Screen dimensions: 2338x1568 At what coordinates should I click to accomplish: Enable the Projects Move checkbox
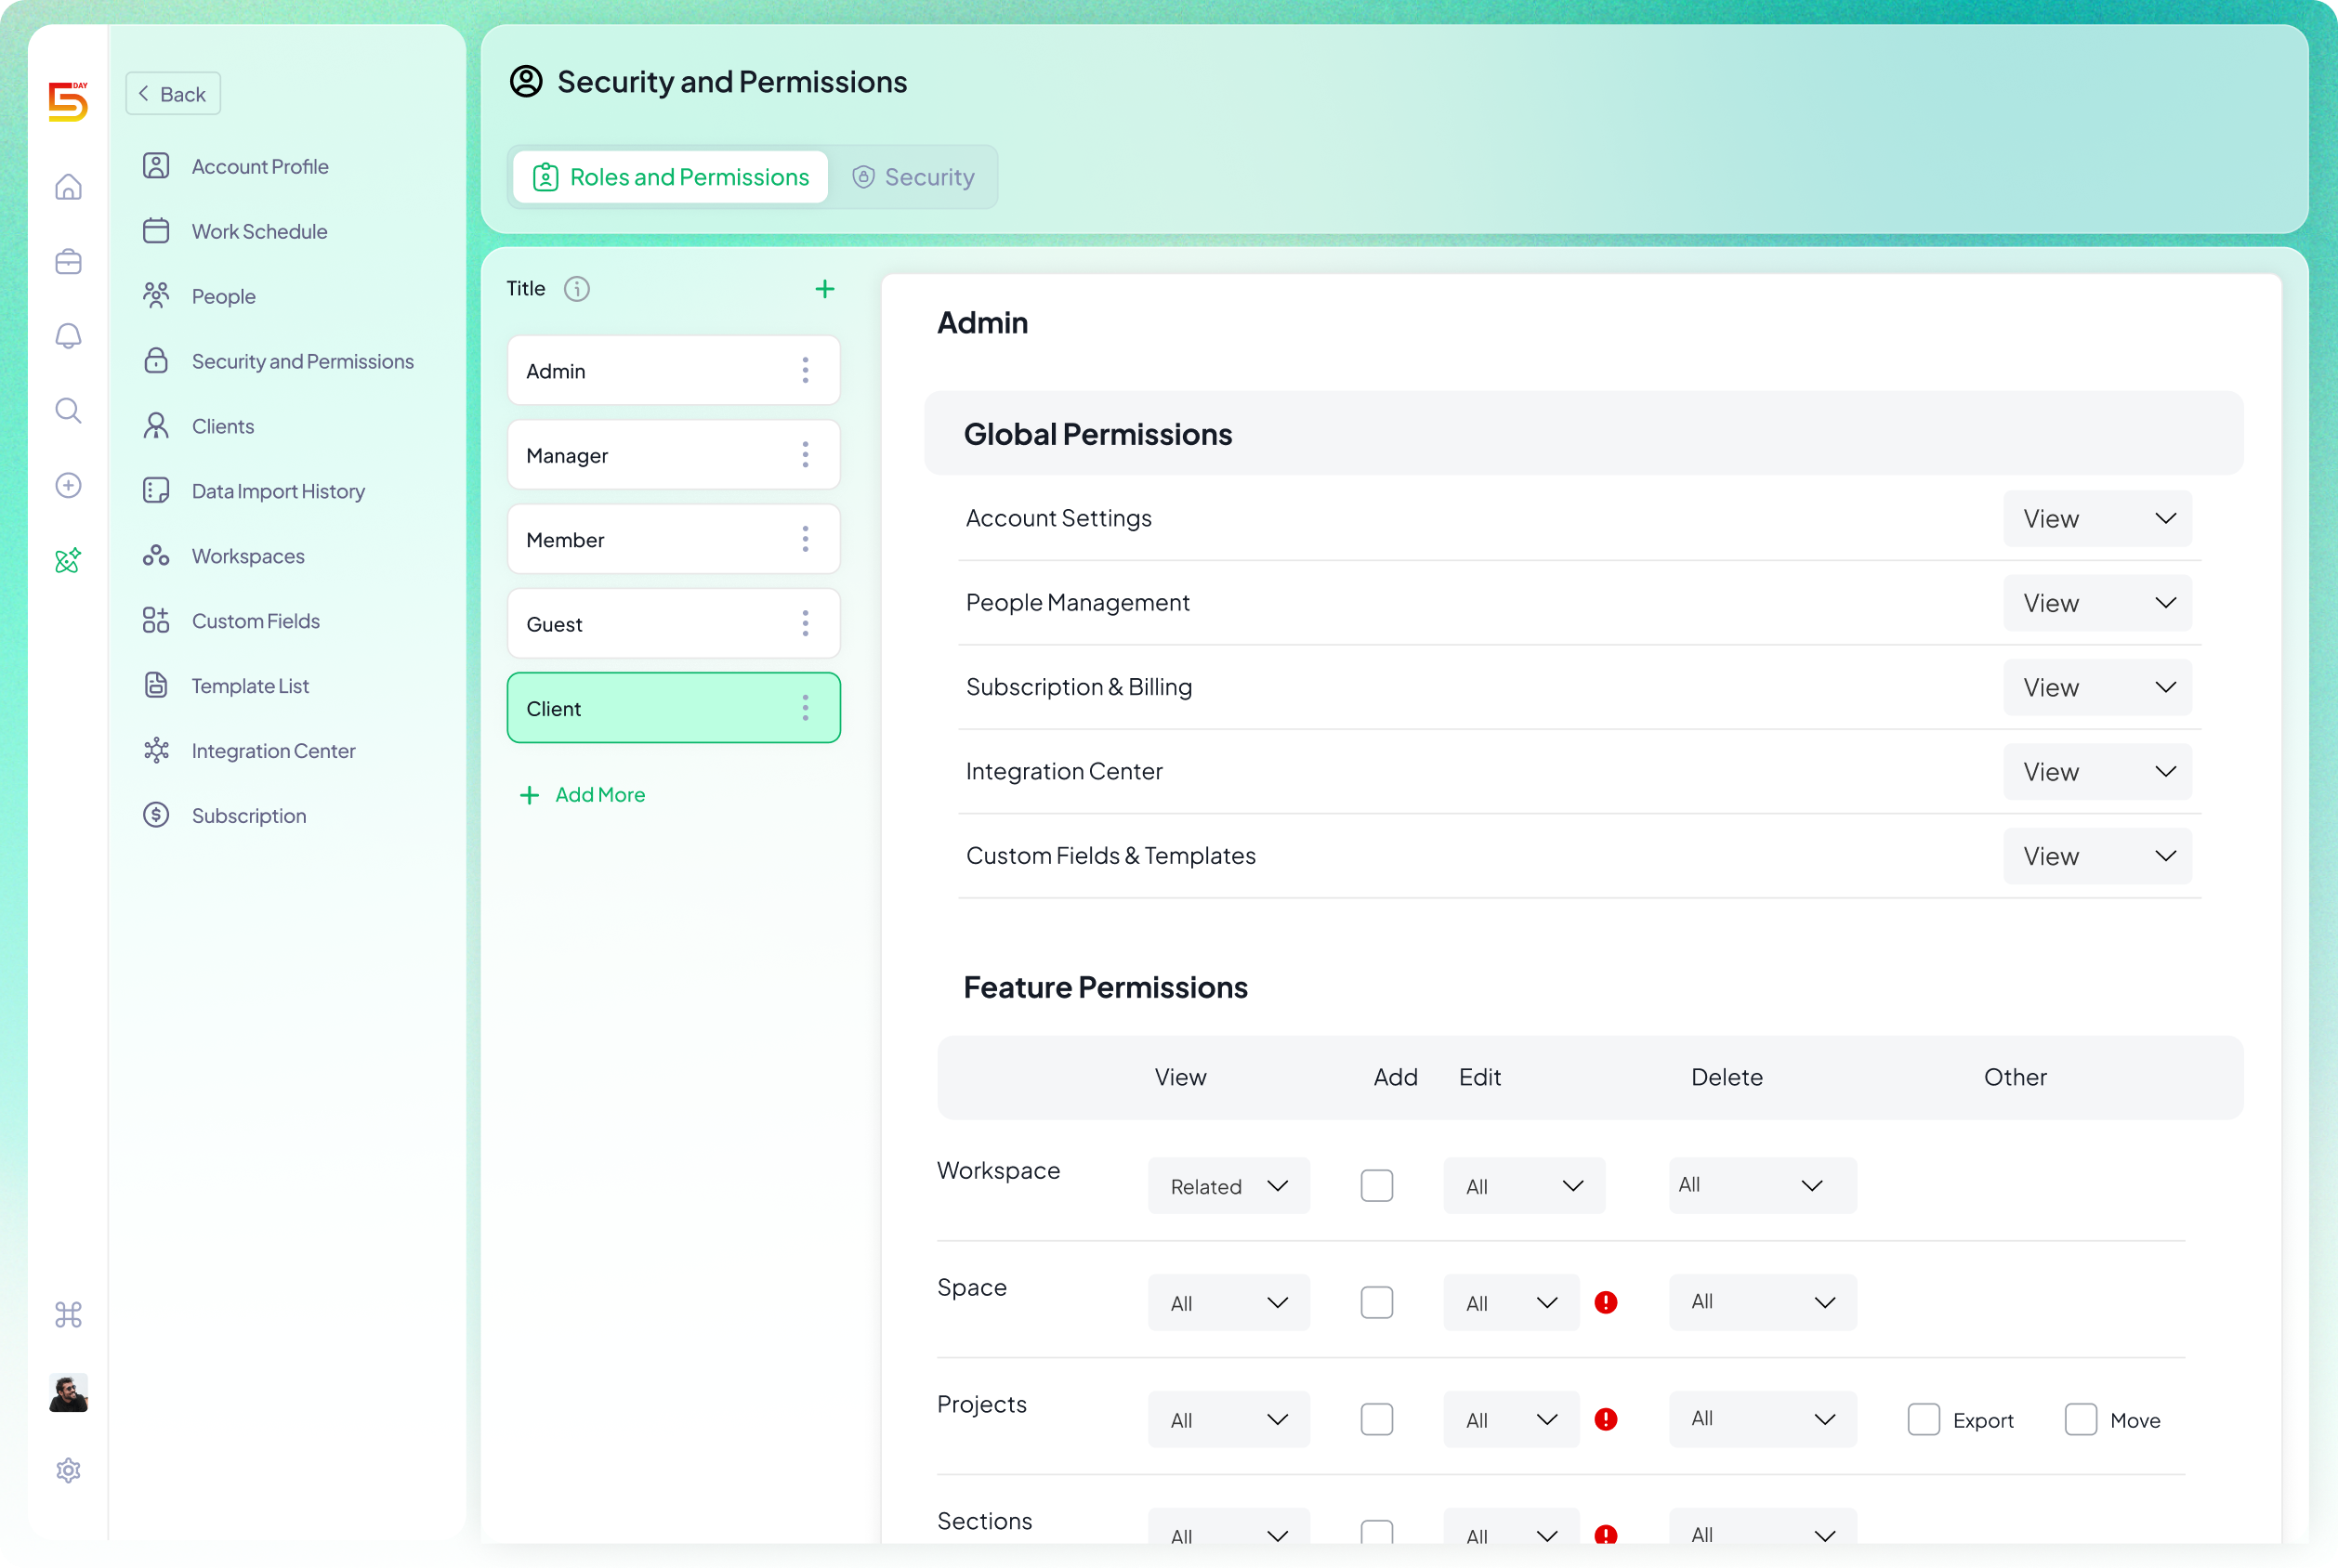pyautogui.click(x=2080, y=1419)
